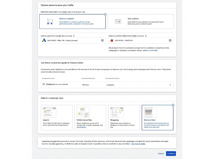Click the Shopping campaign illustration
The image size is (214, 159).
point(117,112)
